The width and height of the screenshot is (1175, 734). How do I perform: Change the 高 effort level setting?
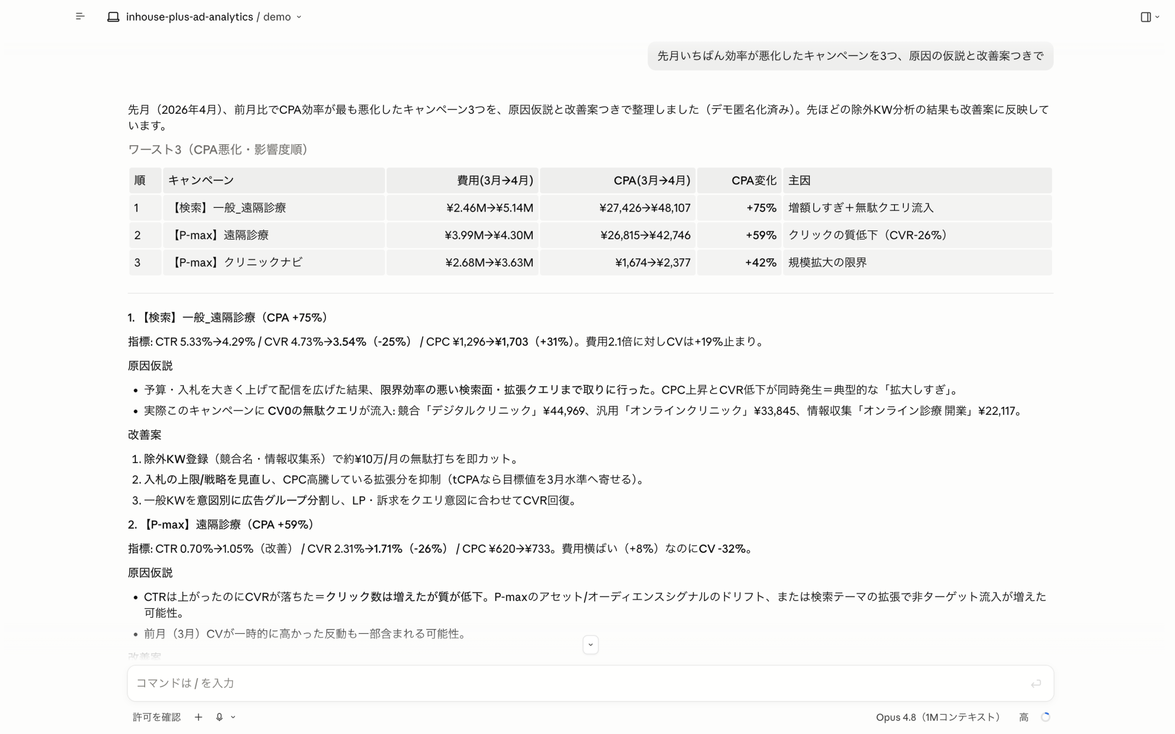coord(1024,717)
